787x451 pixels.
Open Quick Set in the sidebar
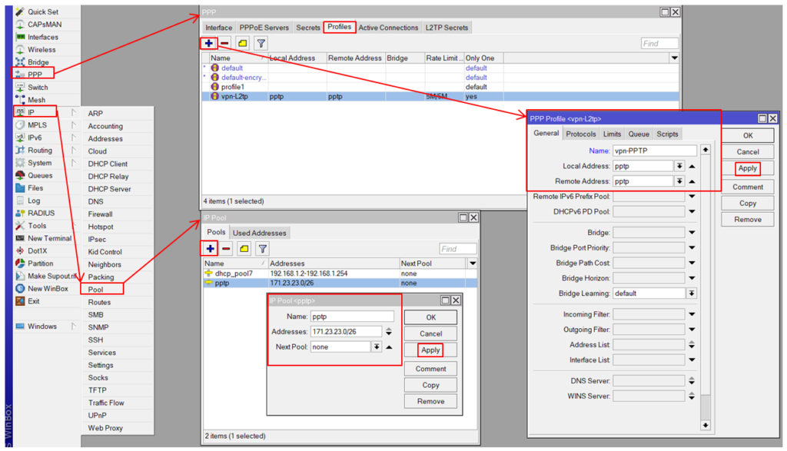[x=42, y=12]
